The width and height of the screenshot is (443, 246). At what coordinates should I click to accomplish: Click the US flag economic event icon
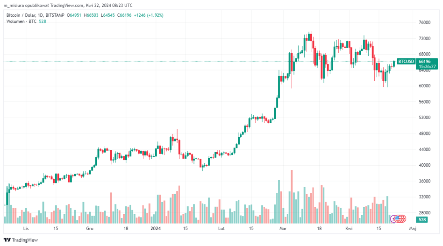point(398,218)
